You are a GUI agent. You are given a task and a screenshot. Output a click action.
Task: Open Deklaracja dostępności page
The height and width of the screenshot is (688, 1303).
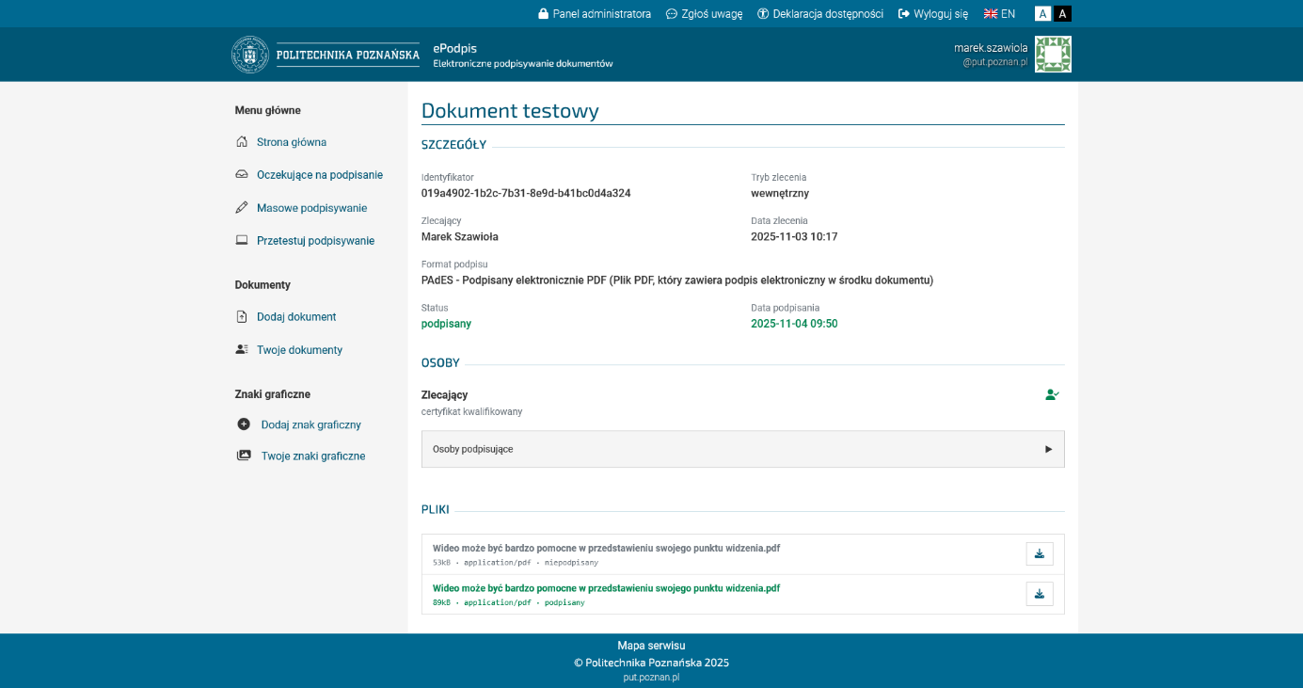(x=820, y=14)
